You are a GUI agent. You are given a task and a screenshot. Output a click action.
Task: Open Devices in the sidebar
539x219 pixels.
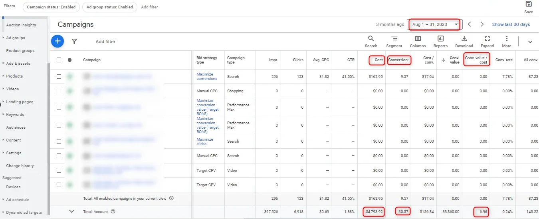point(13,187)
